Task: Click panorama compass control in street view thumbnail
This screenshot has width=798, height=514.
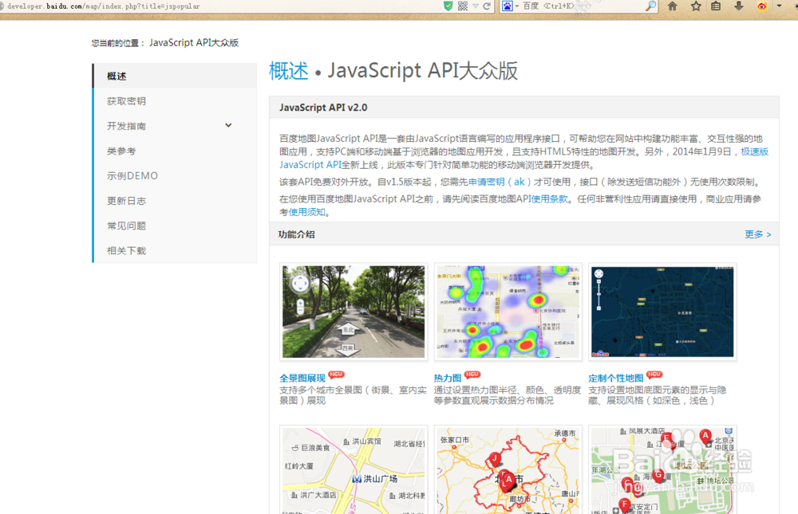Action: click(300, 283)
